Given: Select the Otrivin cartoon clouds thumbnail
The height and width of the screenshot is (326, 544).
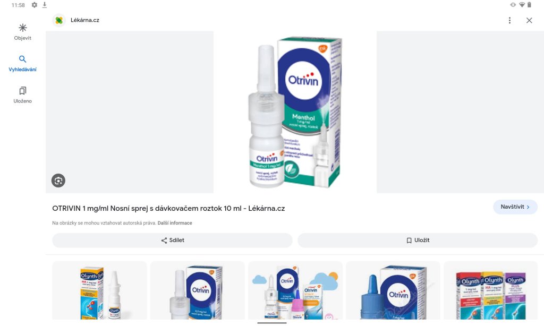Looking at the screenshot, I should [x=295, y=290].
